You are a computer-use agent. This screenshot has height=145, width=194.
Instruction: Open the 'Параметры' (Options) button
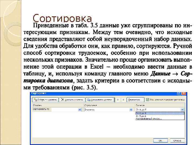coord(136,100)
